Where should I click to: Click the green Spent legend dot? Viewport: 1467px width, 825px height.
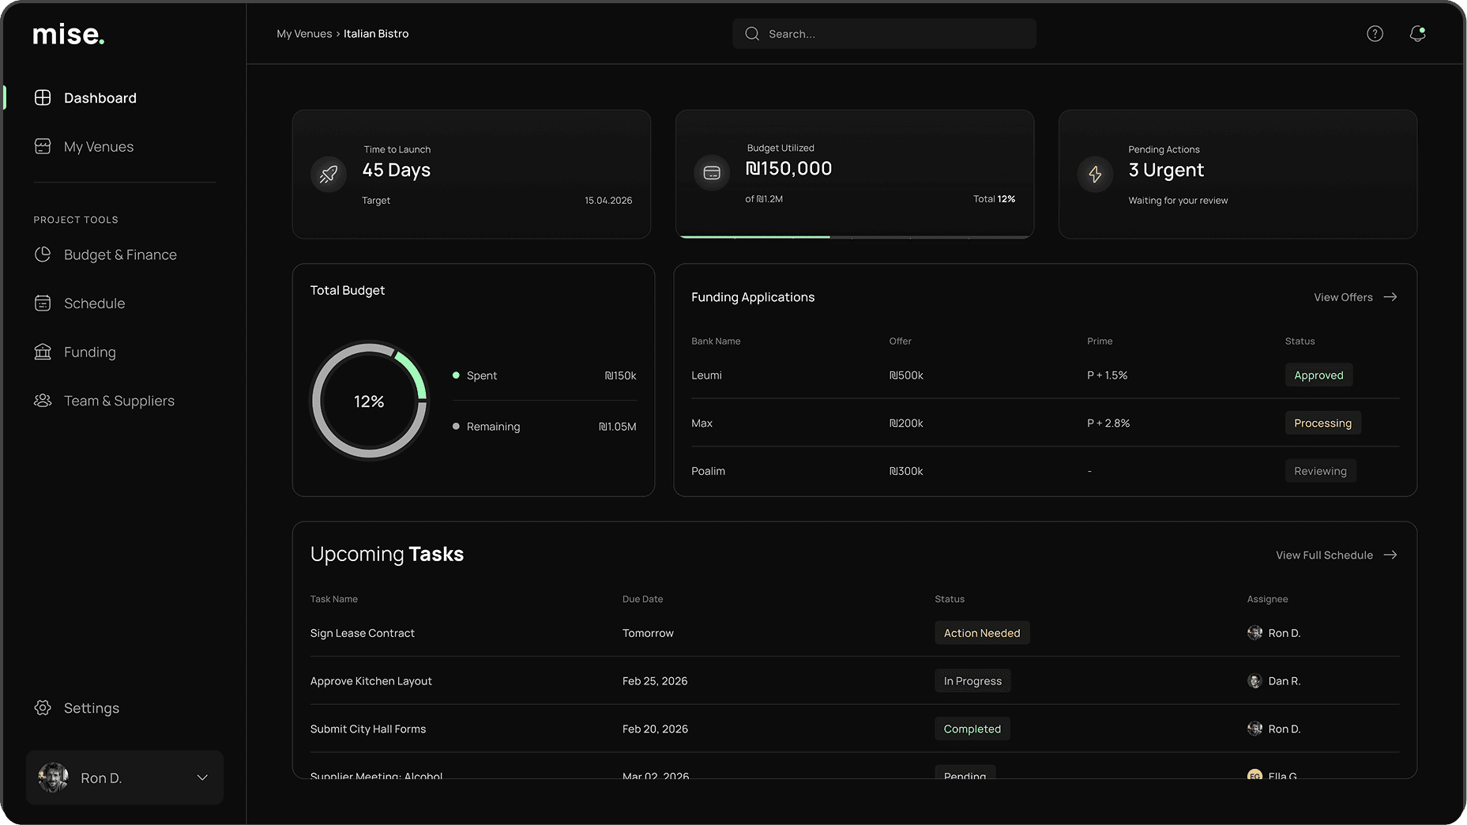(456, 375)
